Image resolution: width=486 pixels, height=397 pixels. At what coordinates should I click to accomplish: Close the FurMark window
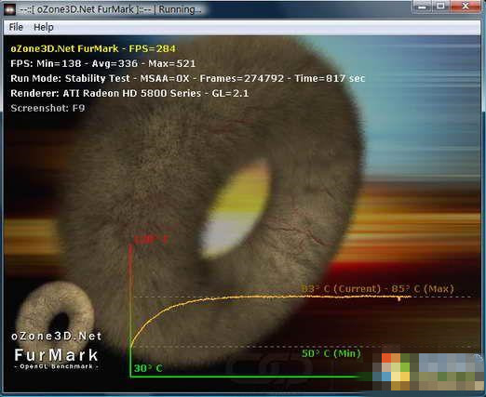[x=466, y=6]
